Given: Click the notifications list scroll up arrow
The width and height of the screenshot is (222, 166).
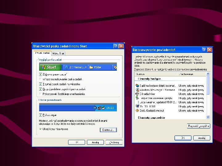Looking at the screenshot, I should (x=208, y=74).
